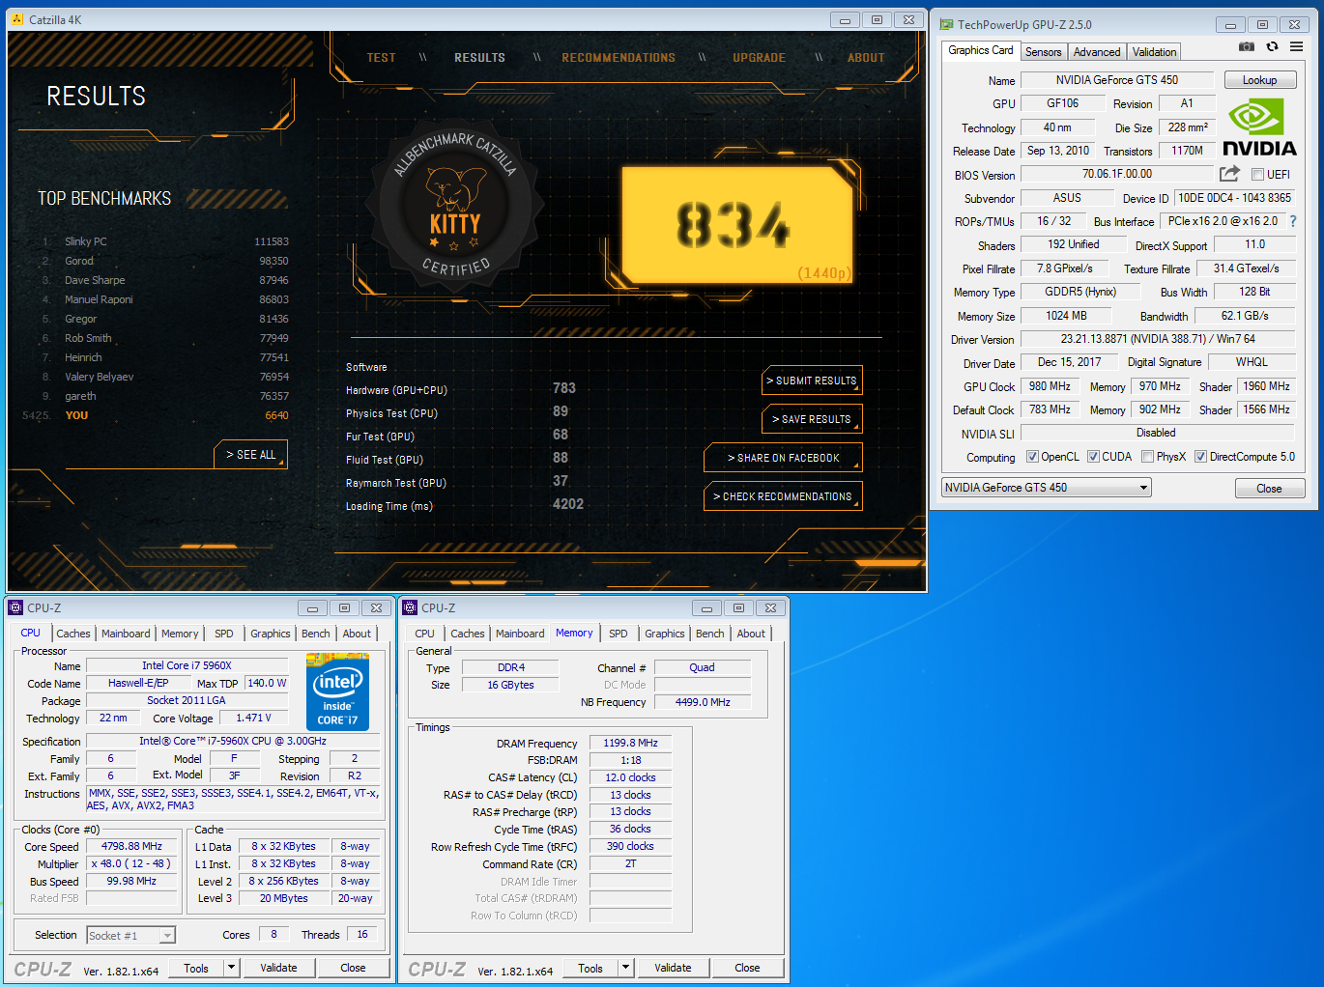The width and height of the screenshot is (1324, 987).
Task: Click the DRAM Frequency value 1199.8 MHz
Action: [x=630, y=743]
